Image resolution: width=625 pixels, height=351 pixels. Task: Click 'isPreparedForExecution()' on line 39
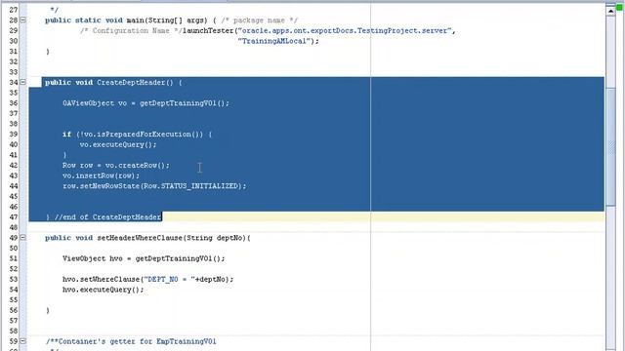[150, 135]
